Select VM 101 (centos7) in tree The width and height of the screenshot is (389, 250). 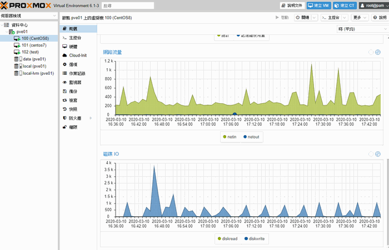pos(29,45)
